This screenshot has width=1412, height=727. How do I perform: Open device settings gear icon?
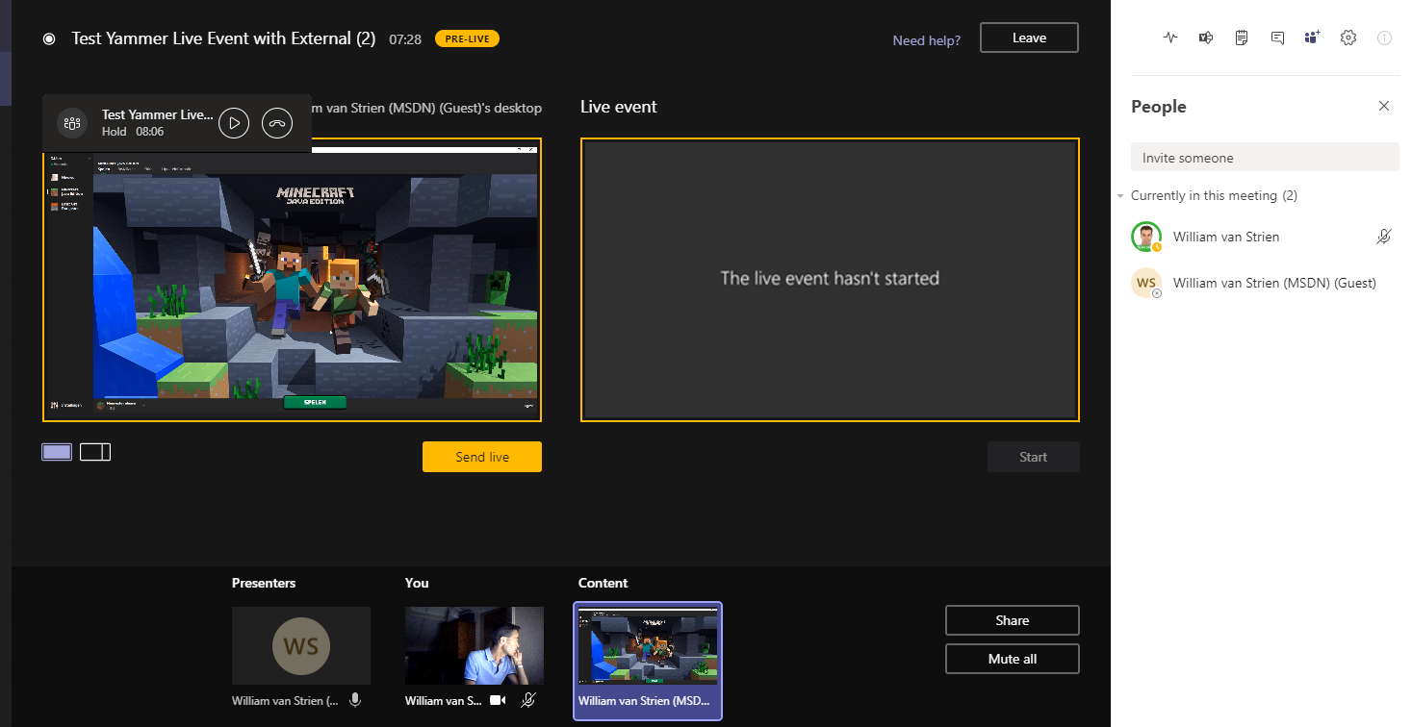click(1348, 38)
